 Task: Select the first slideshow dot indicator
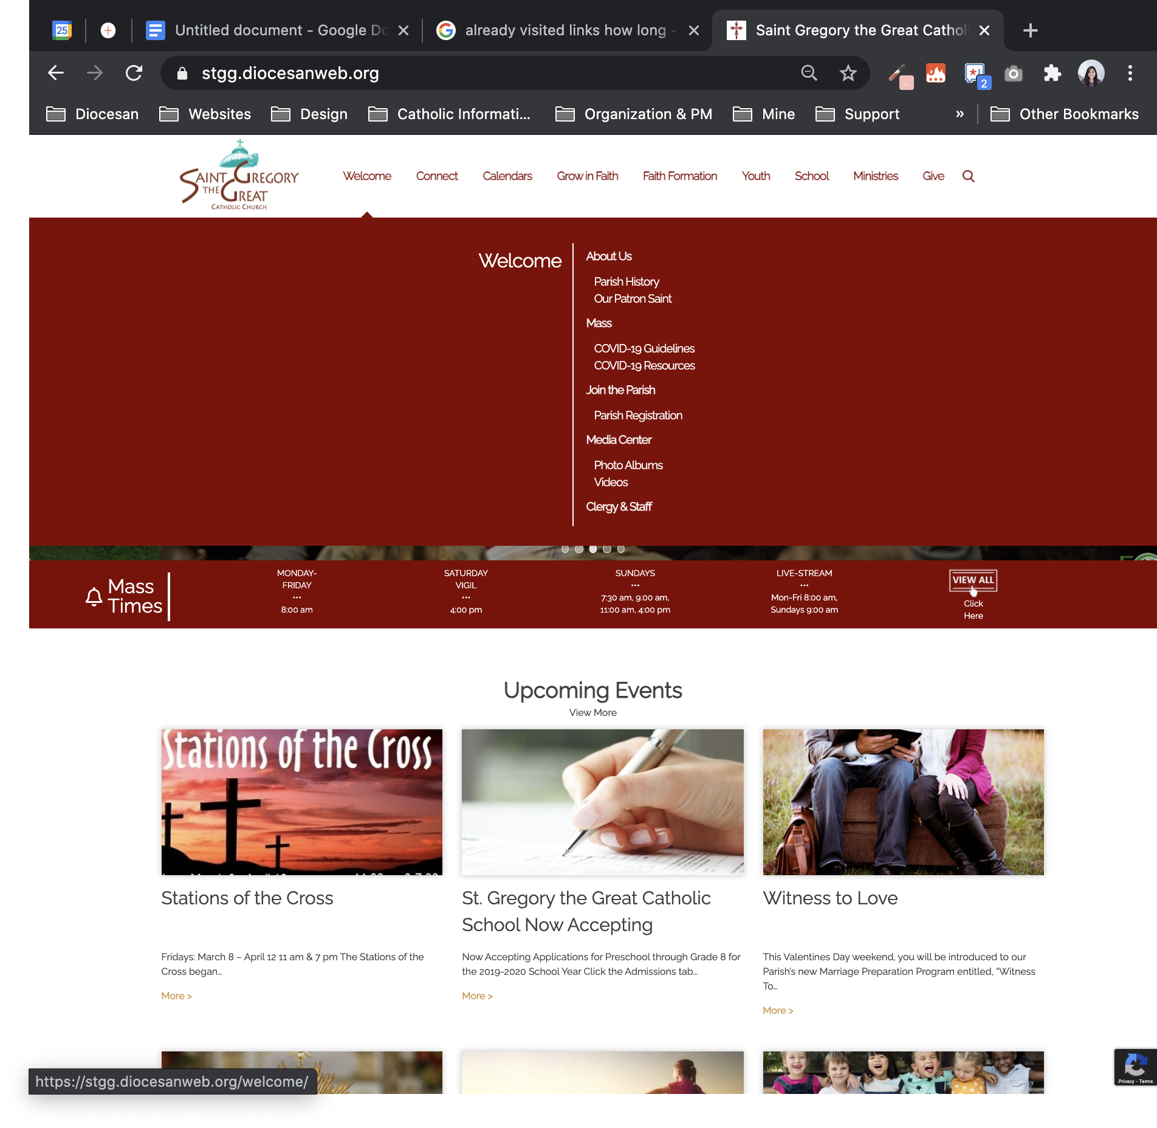coord(565,549)
